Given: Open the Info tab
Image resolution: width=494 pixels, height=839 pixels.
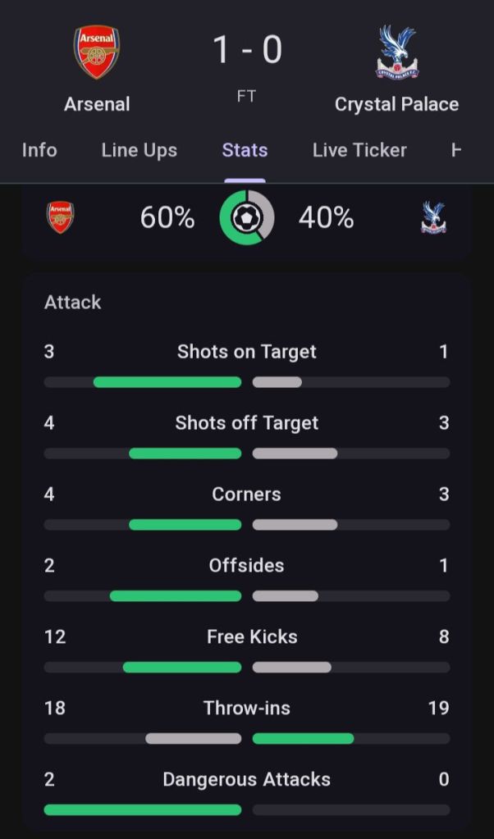Looking at the screenshot, I should [39, 150].
